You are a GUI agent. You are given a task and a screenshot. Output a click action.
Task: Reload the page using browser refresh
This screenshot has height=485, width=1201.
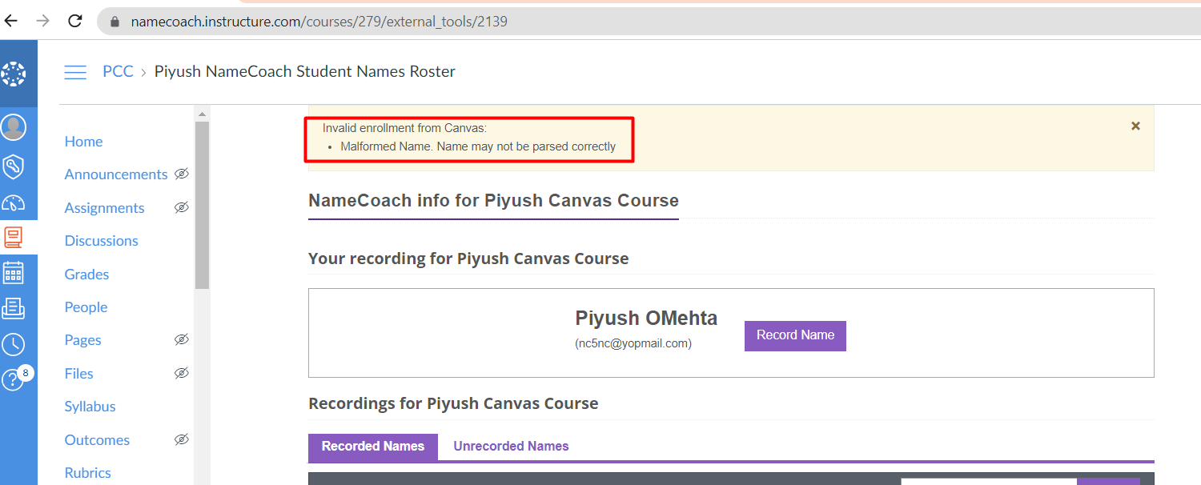click(75, 21)
